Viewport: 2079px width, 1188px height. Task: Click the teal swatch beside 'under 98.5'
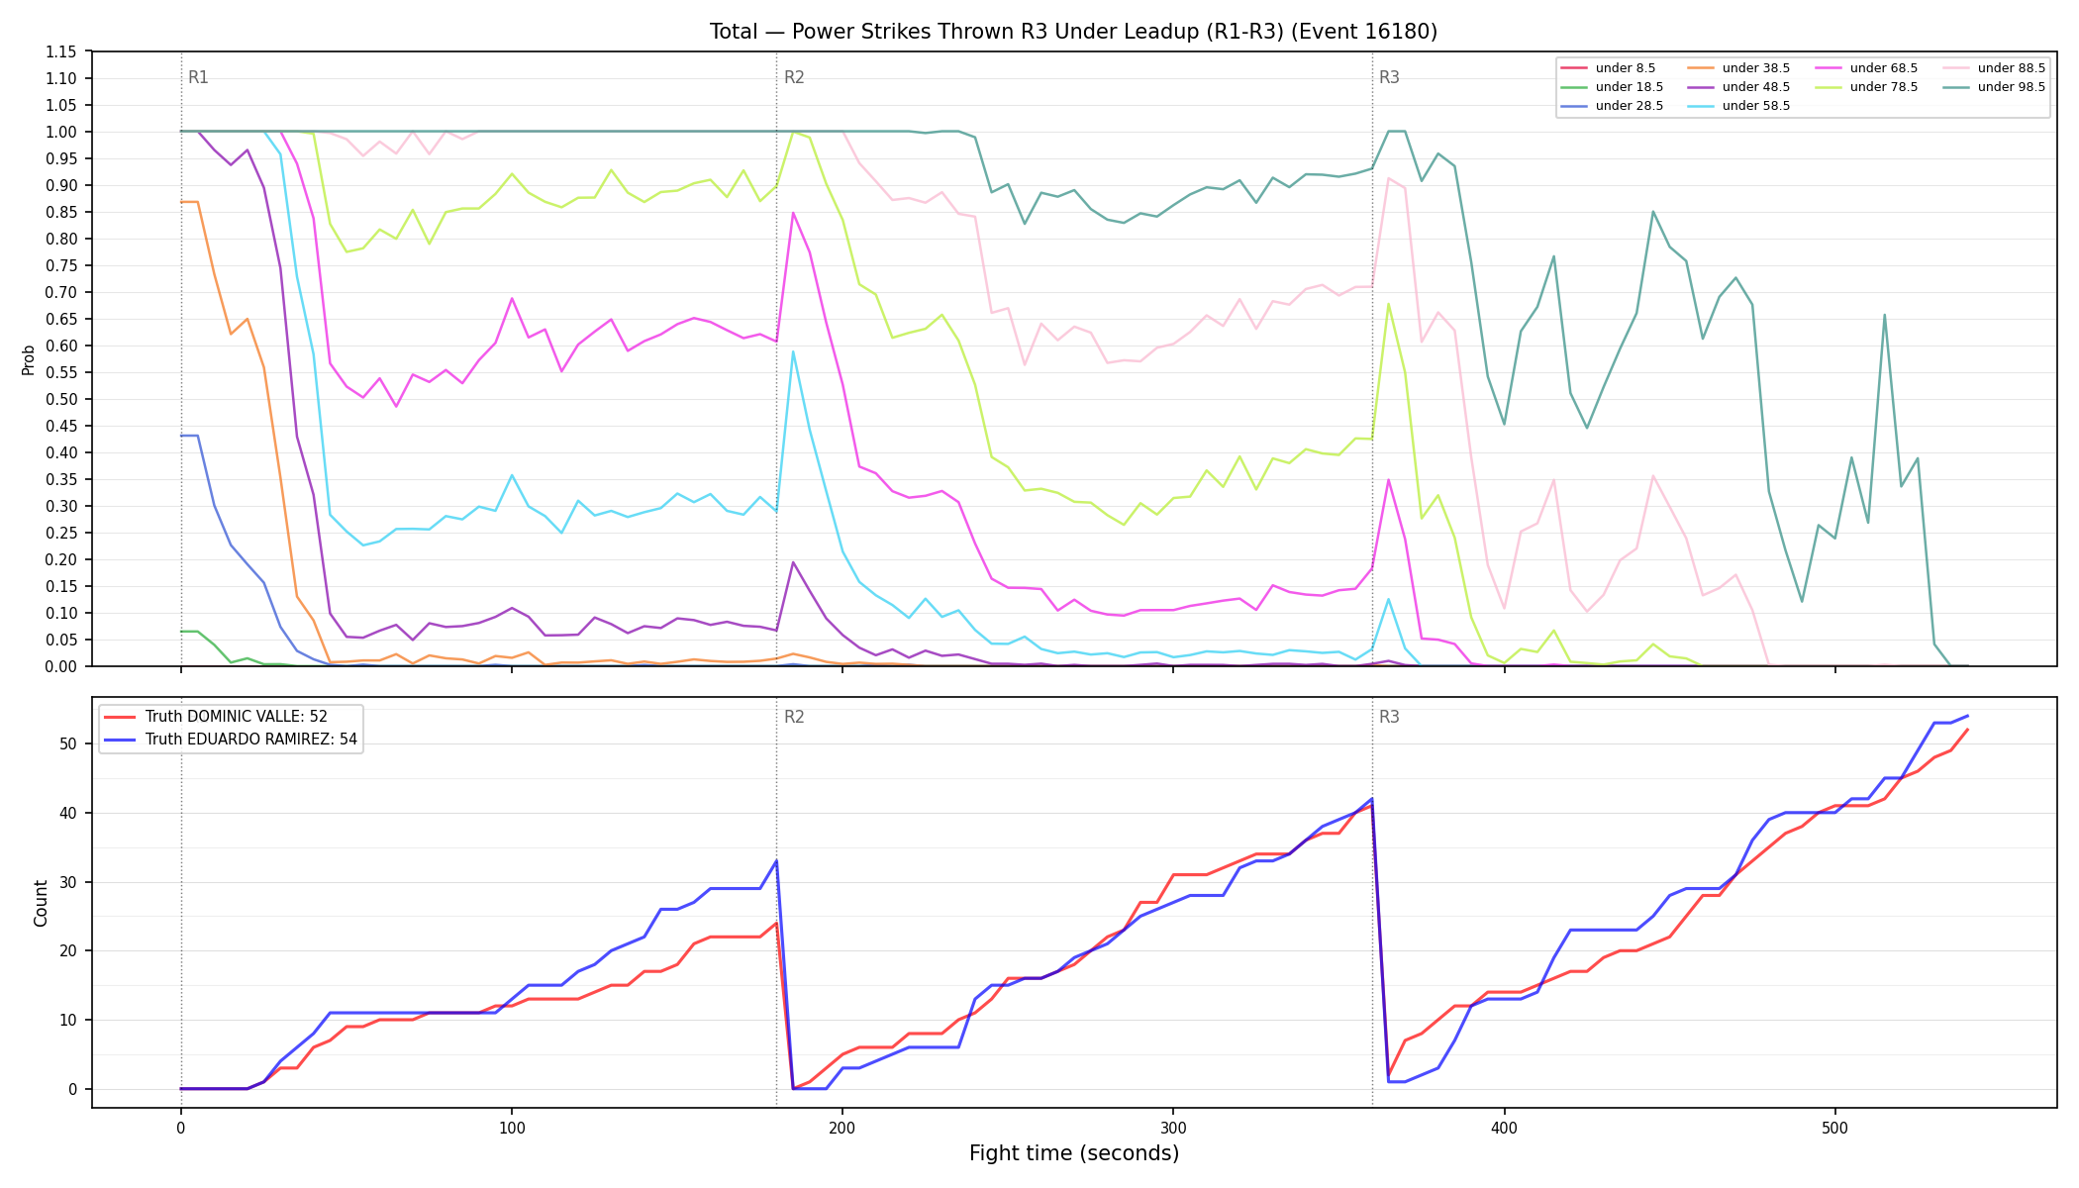(1956, 87)
